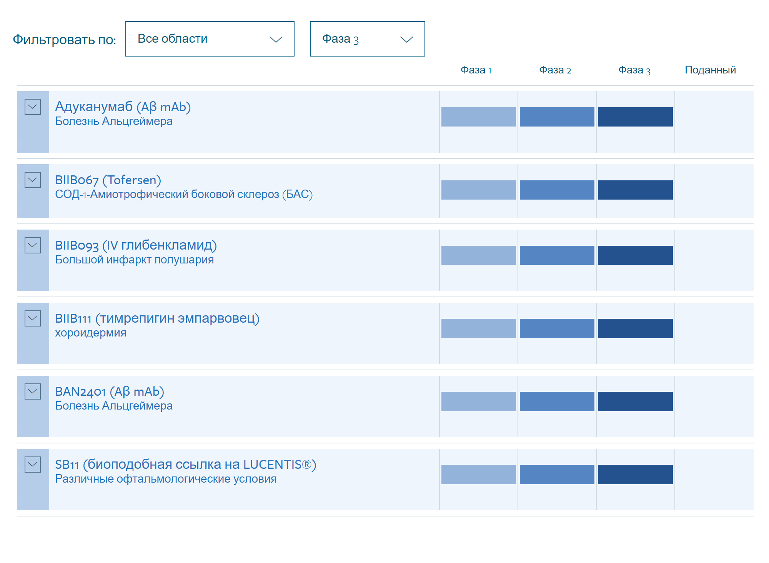The height and width of the screenshot is (563, 769).
Task: Expand the SB11 LUCENTIS biosimilar row
Action: point(33,465)
